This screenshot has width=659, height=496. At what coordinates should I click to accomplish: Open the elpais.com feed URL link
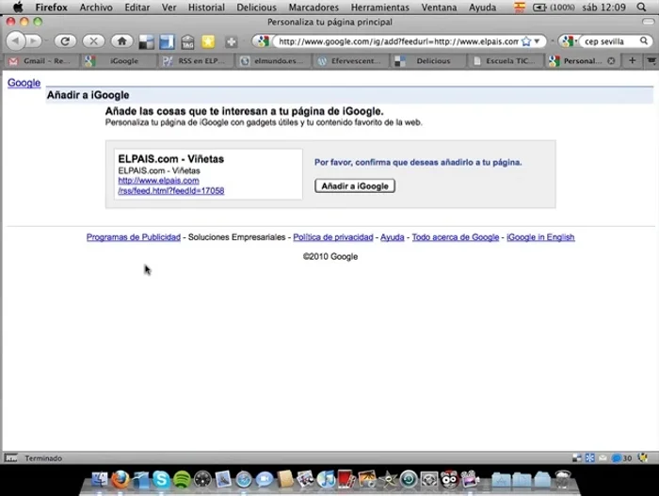171,185
